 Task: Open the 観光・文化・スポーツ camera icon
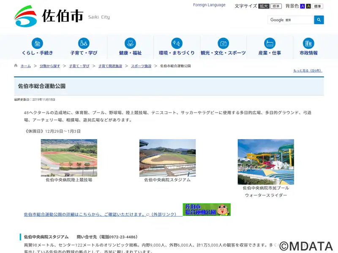223,43
